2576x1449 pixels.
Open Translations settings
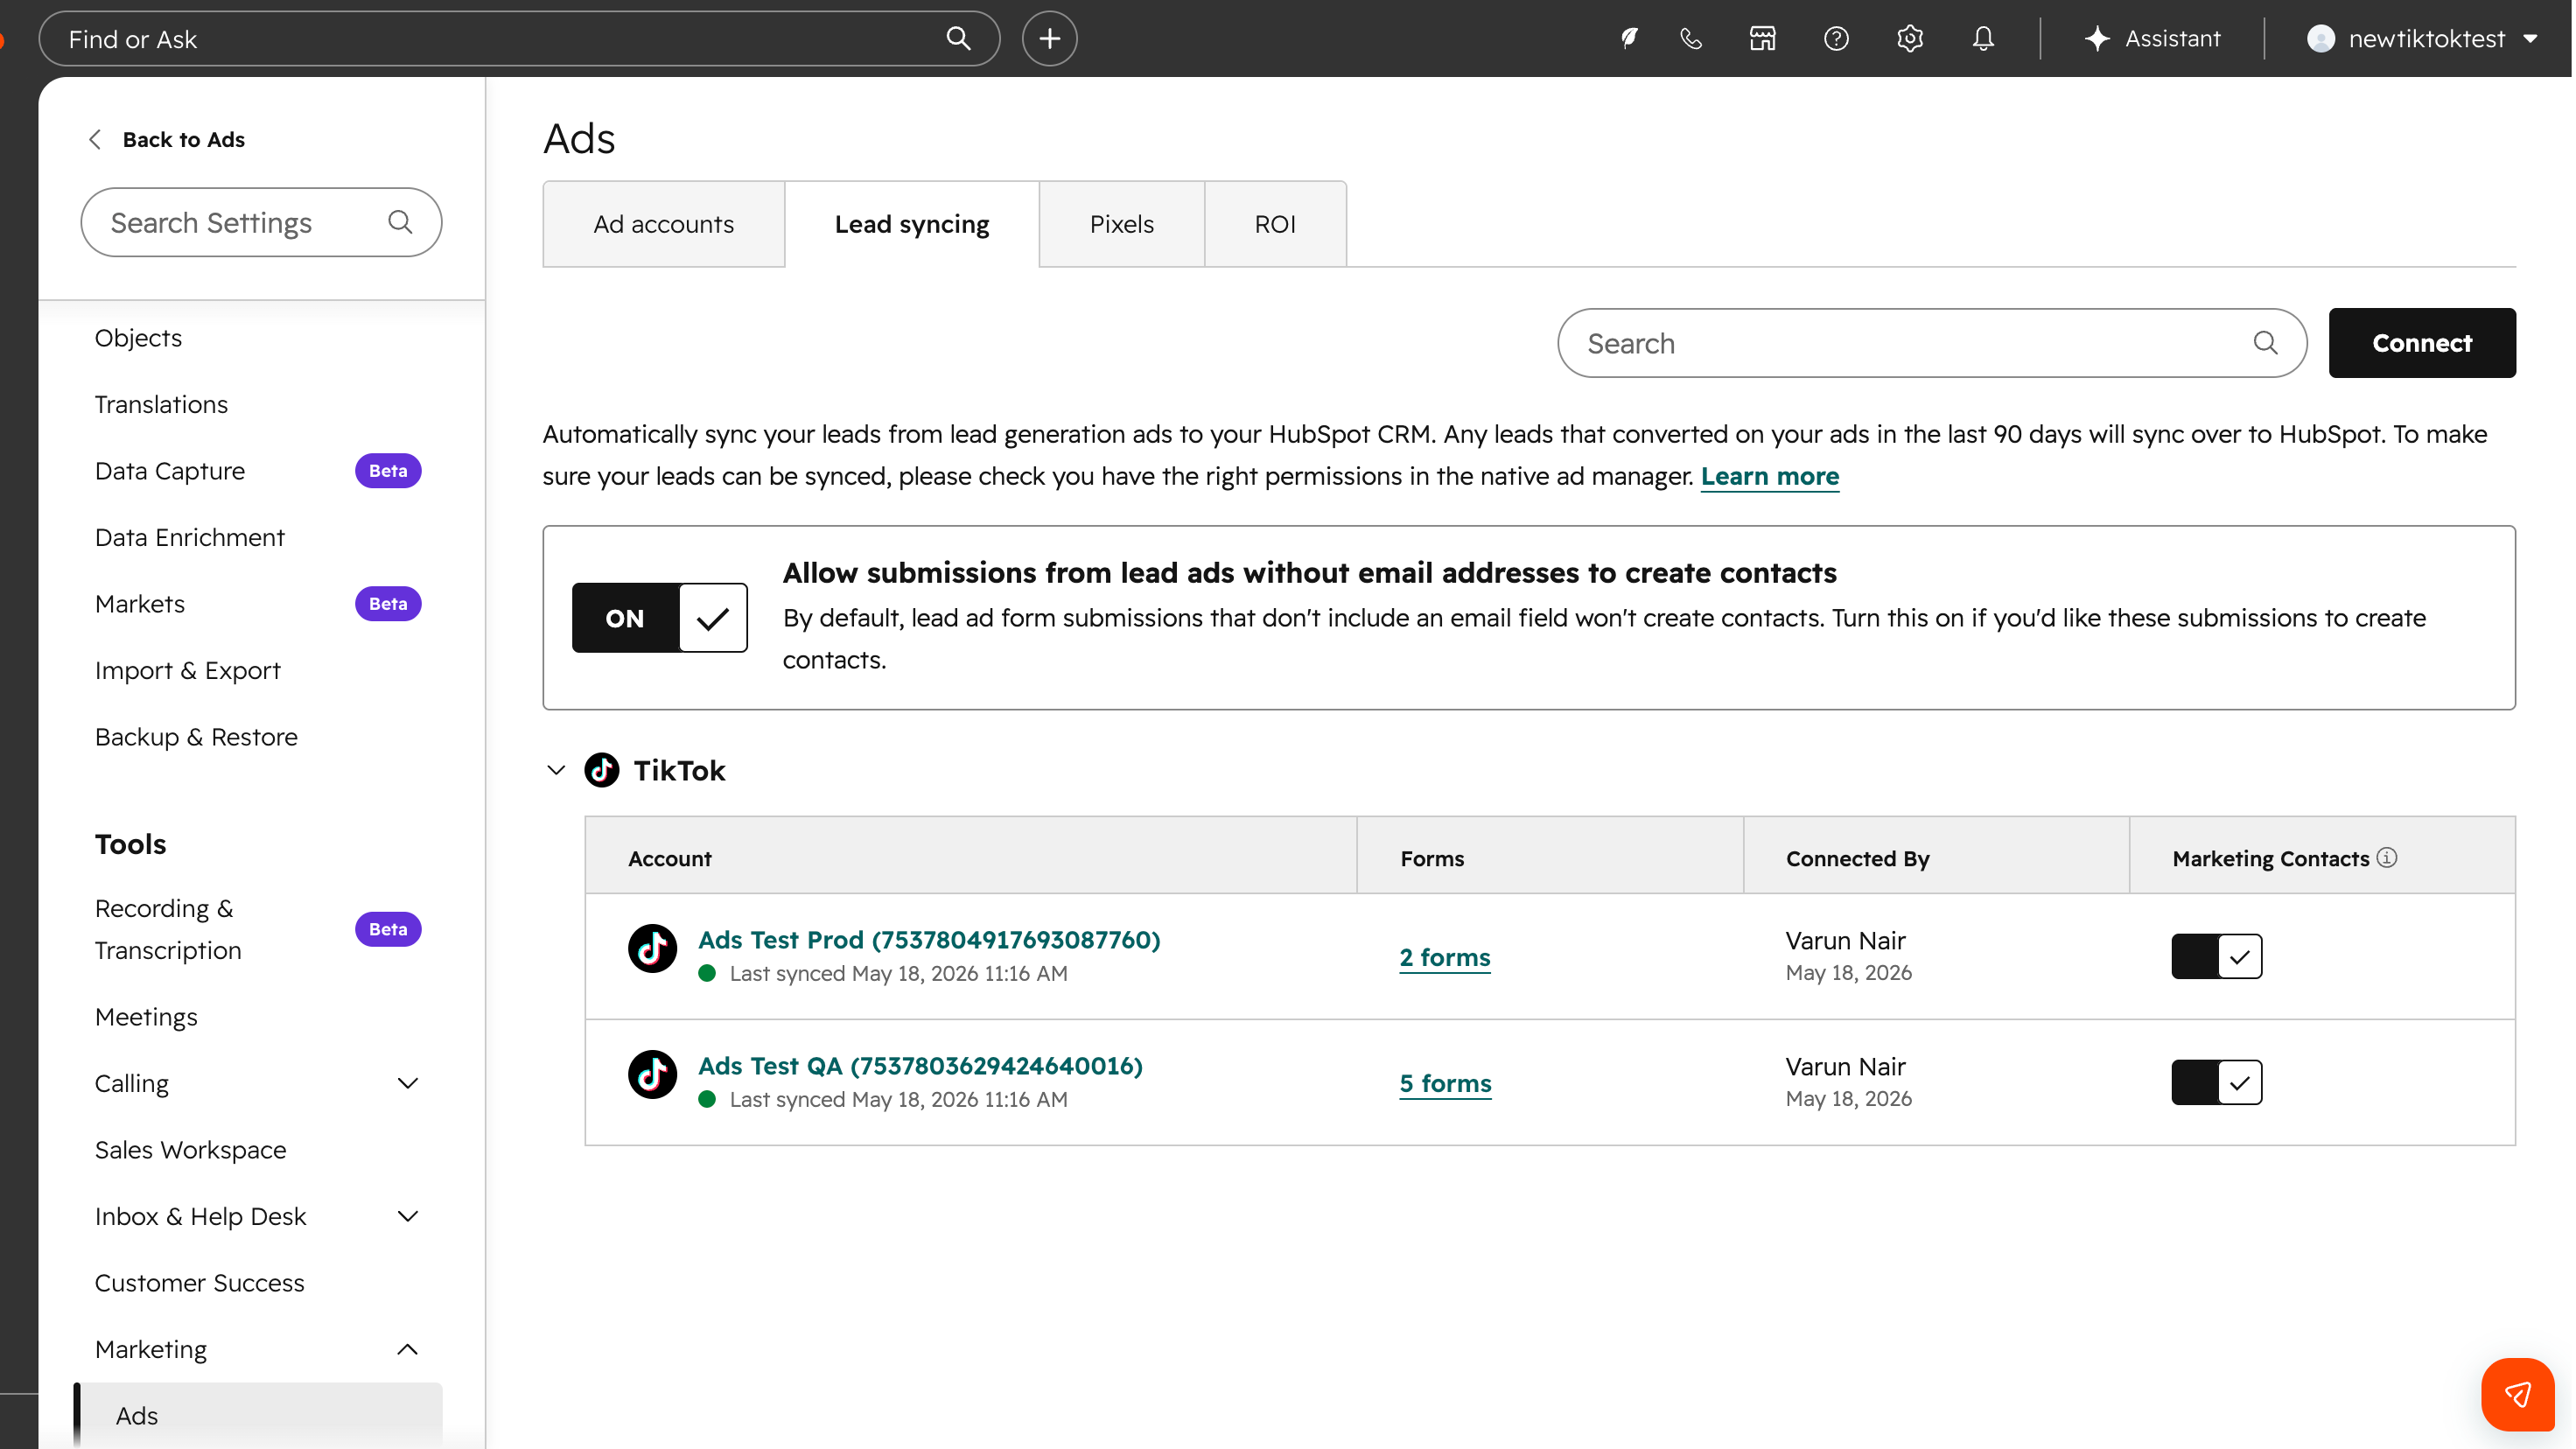(x=161, y=405)
